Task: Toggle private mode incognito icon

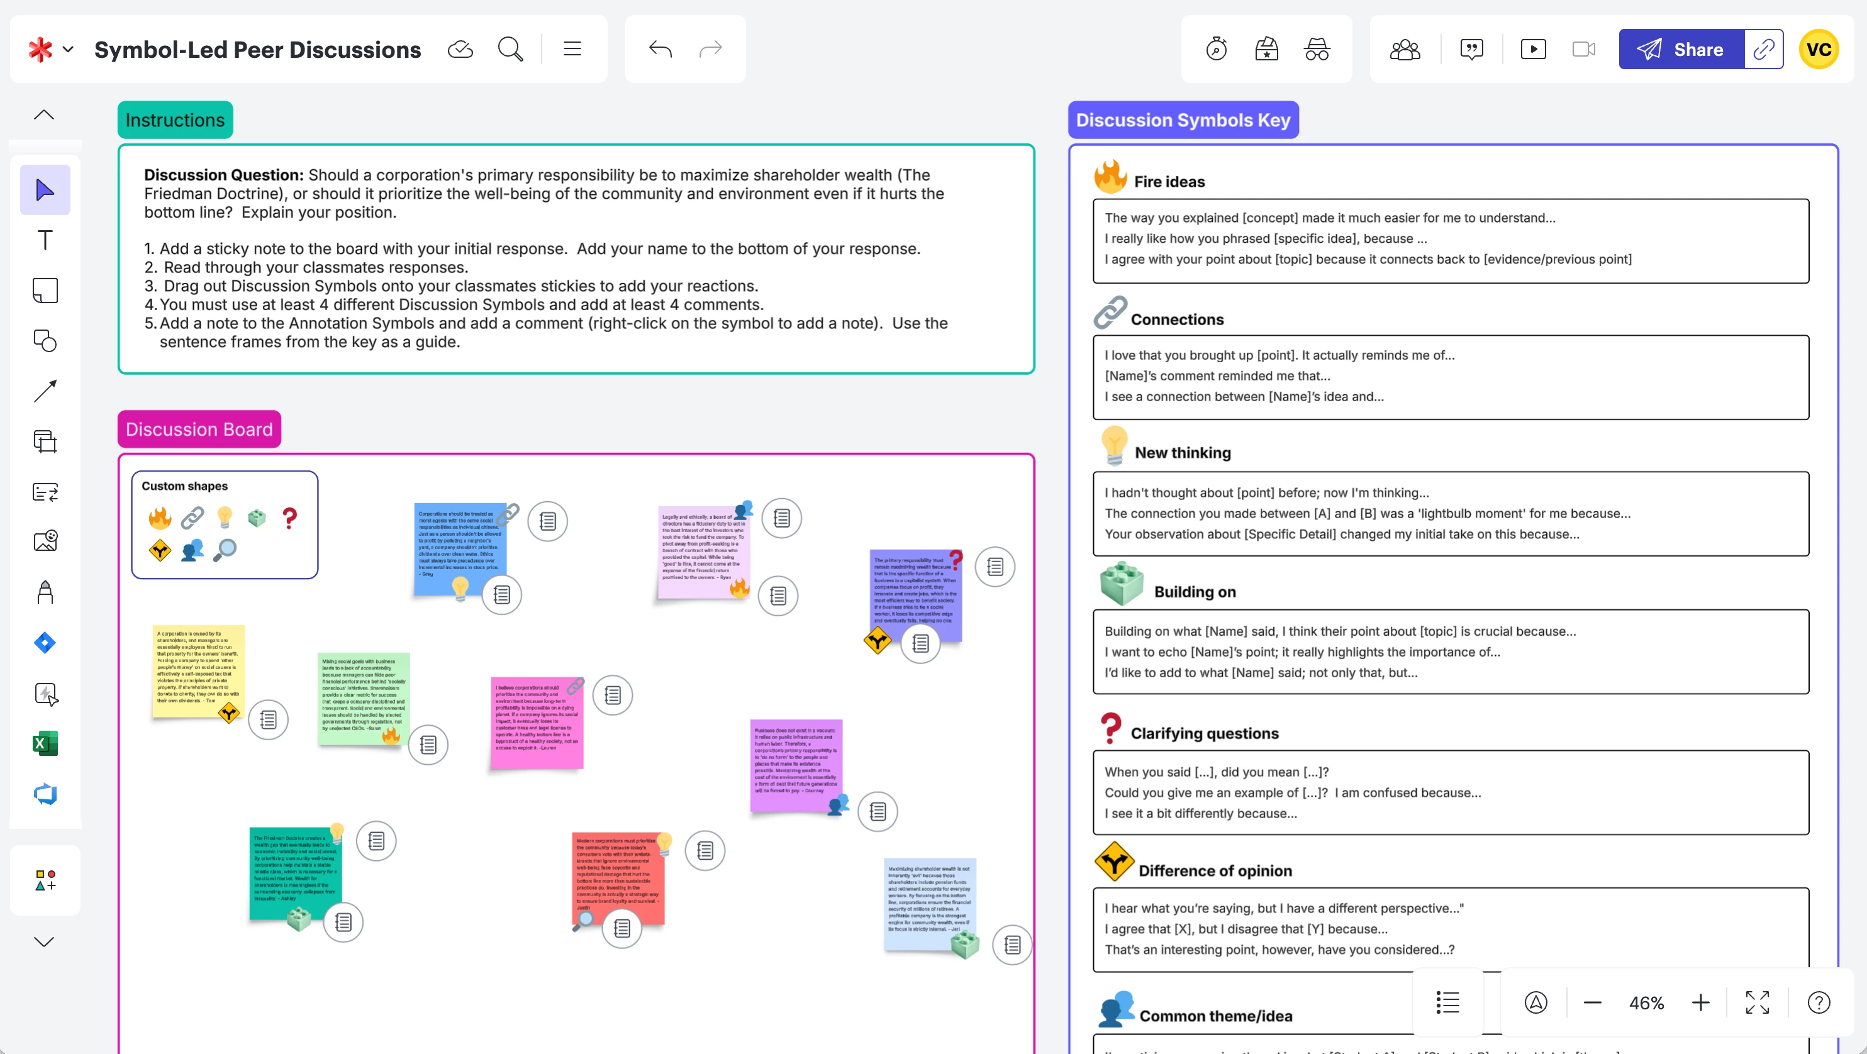Action: [x=1316, y=49]
